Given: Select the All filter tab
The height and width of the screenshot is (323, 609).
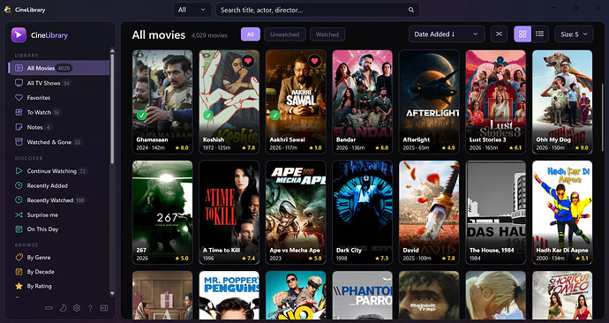Looking at the screenshot, I should [251, 34].
